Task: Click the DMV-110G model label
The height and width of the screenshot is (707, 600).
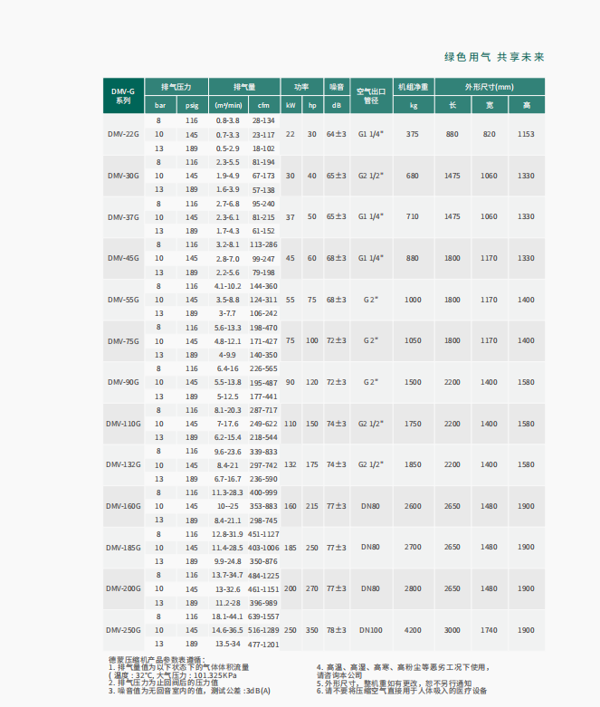Action: [123, 424]
